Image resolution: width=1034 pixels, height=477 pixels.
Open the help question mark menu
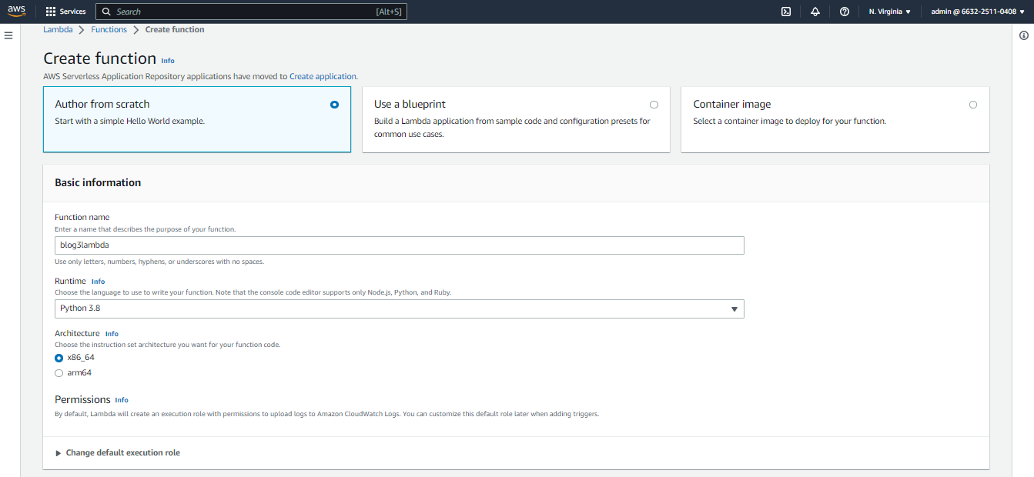tap(845, 12)
